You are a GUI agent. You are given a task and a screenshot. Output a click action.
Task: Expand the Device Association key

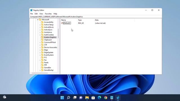pyautogui.click(x=40, y=47)
